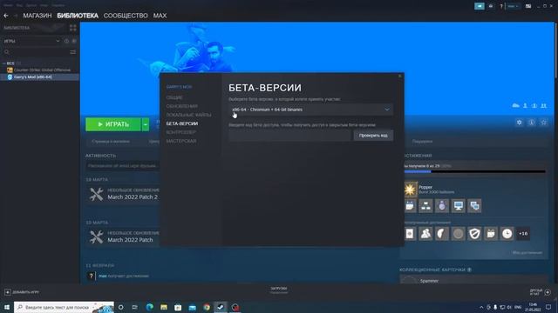Screen dimensions: 558x313
Task: Open the Steam help question-mark icon
Action: 501,6
